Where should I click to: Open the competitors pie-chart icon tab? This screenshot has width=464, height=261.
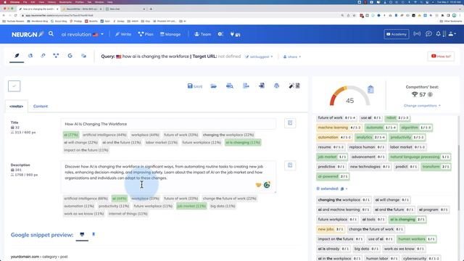click(x=30, y=56)
